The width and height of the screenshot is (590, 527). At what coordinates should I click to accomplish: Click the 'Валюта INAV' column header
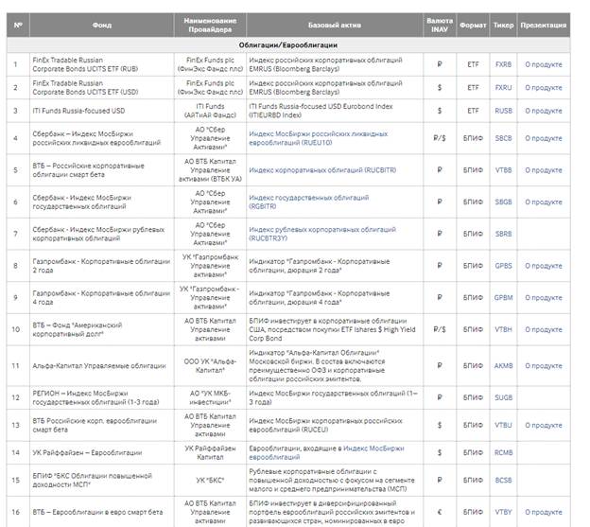point(440,26)
